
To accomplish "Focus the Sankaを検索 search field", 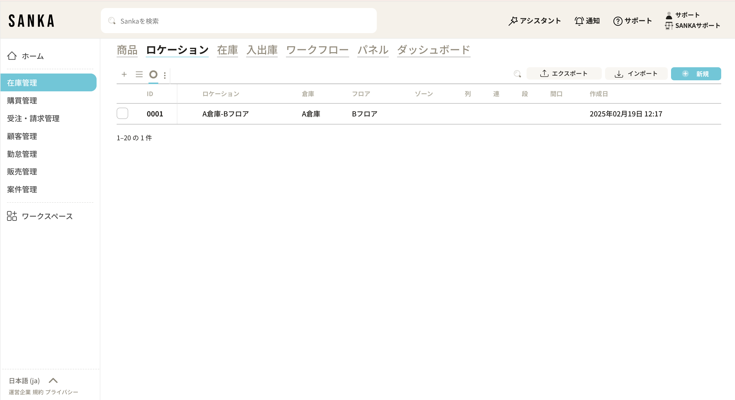I will [239, 21].
